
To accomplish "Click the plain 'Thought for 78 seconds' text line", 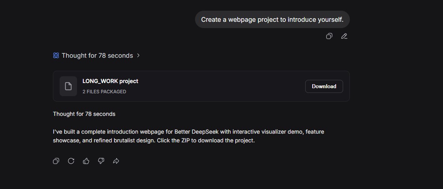I will 84,114.
